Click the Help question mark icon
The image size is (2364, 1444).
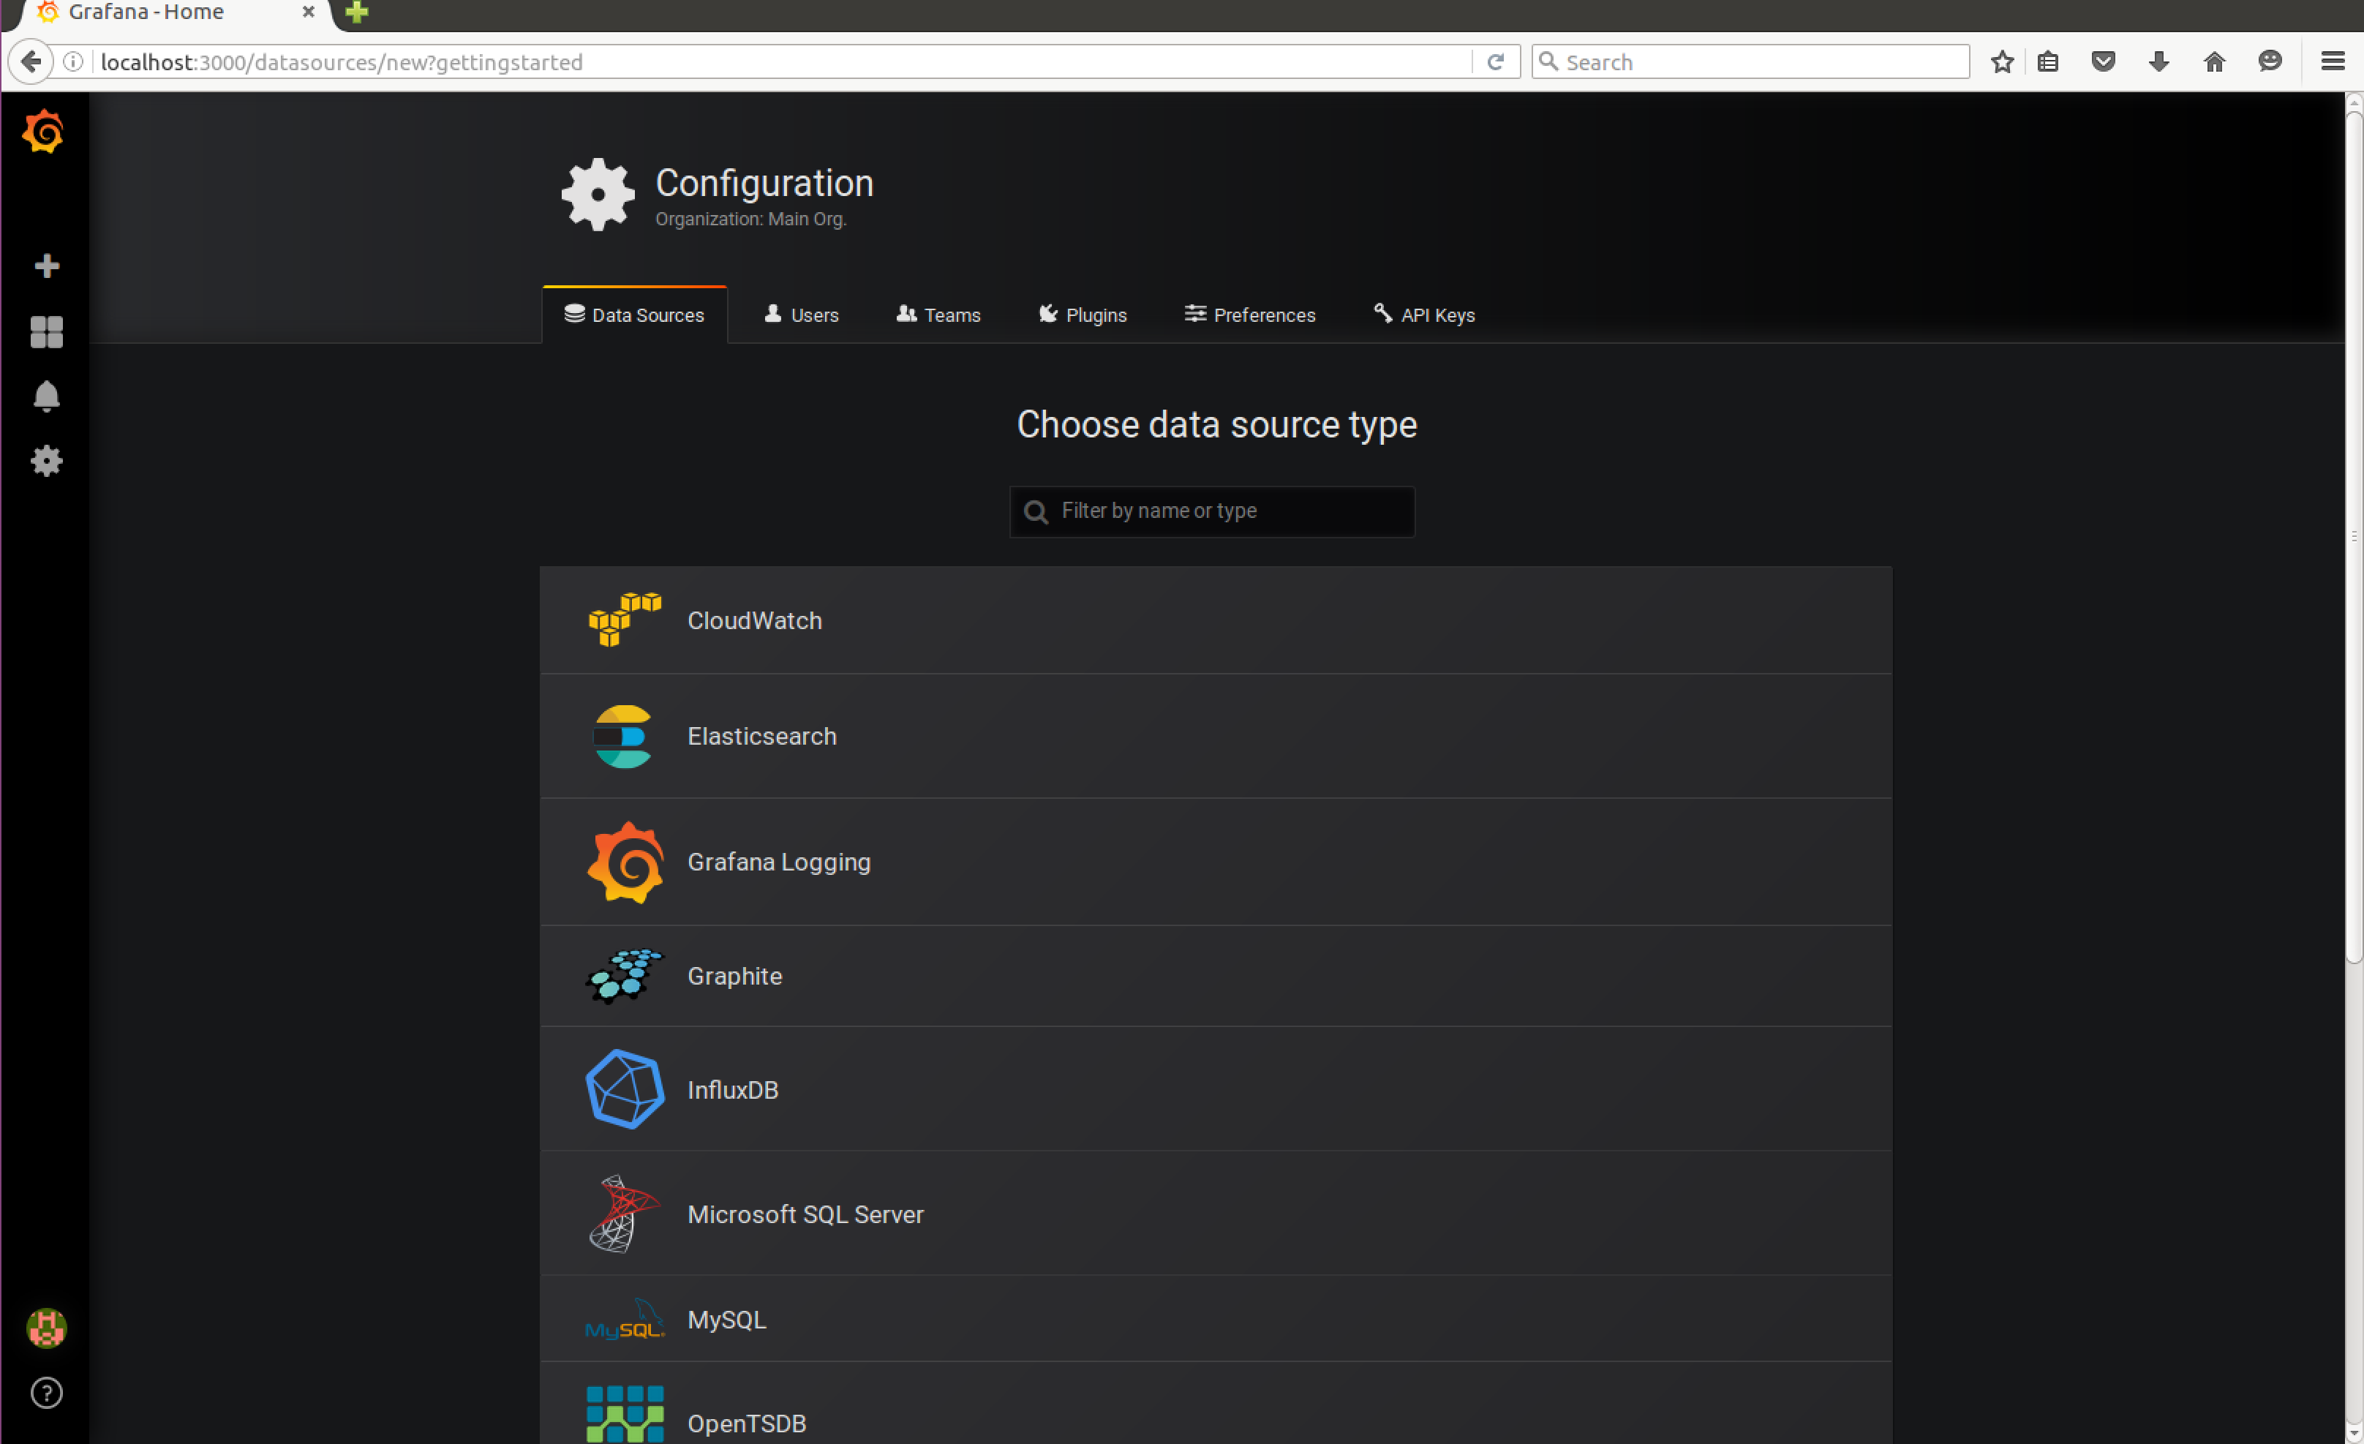click(46, 1392)
